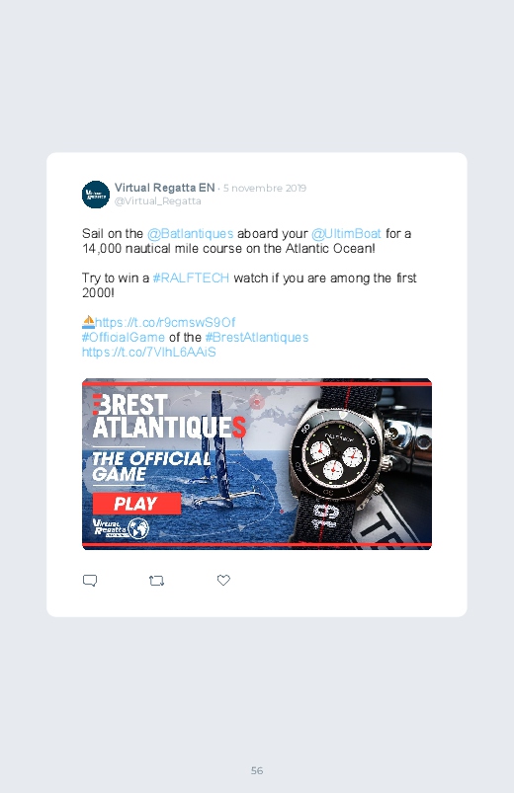
Task: Follow the t.co/7VlhL6AAiS link
Action: tap(149, 352)
